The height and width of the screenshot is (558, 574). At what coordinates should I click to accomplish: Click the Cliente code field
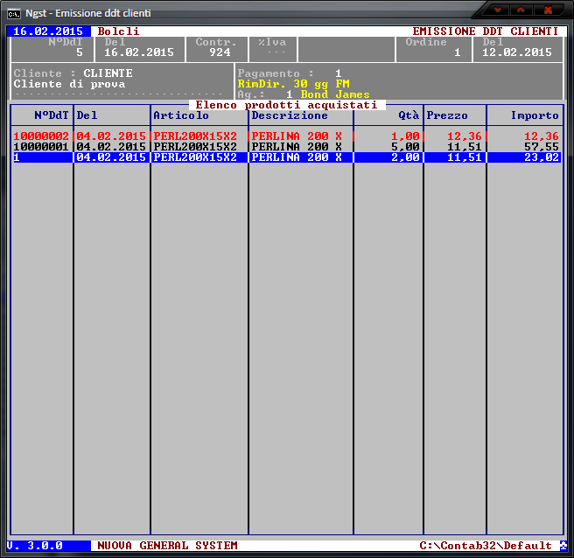point(108,73)
